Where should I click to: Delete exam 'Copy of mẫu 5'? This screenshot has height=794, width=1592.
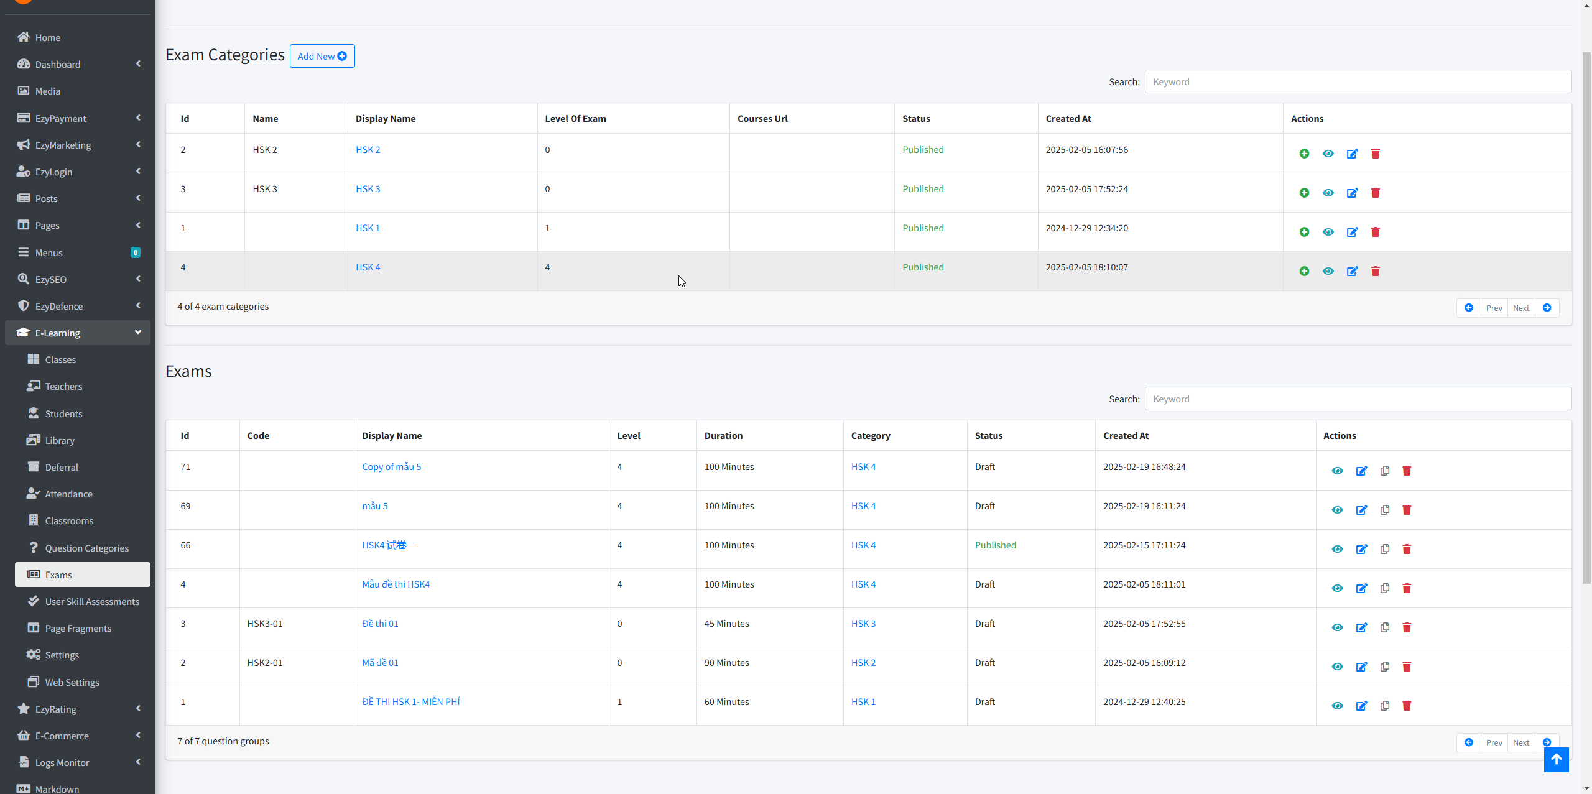pyautogui.click(x=1407, y=471)
